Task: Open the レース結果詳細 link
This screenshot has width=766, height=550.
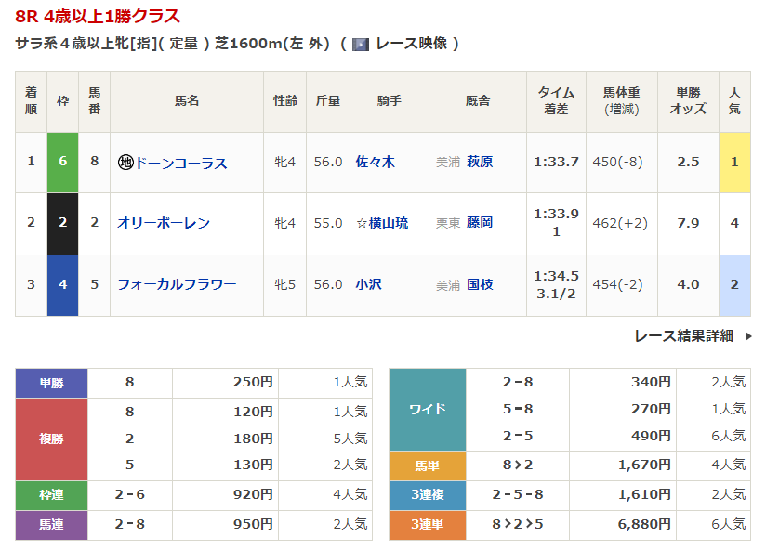Action: click(683, 336)
